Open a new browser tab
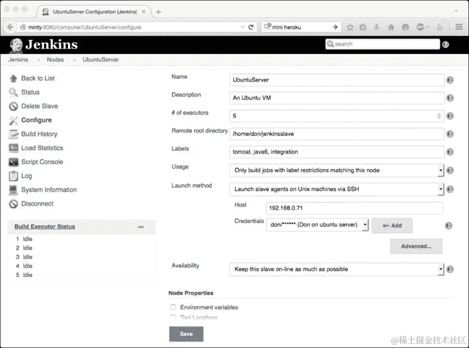Viewport: 469px width, 348px height. [159, 12]
